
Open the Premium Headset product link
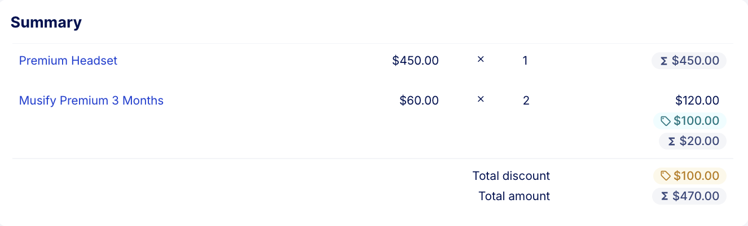(x=68, y=61)
